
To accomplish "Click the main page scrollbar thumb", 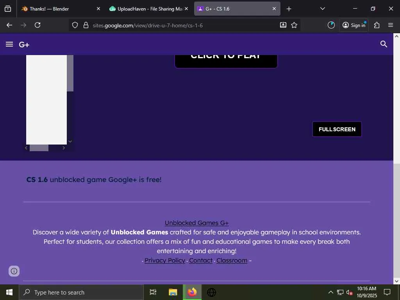I will [x=396, y=221].
